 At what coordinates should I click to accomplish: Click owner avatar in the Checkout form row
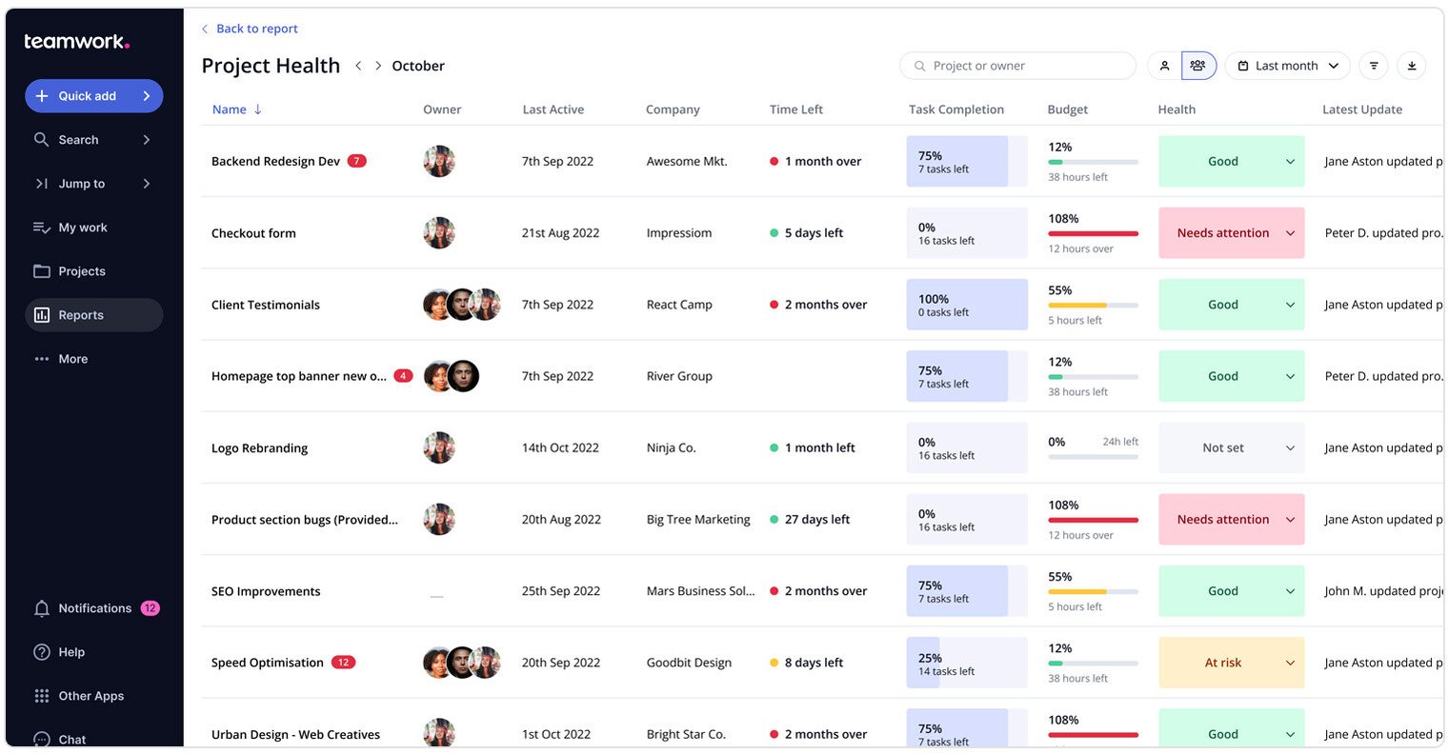(439, 233)
